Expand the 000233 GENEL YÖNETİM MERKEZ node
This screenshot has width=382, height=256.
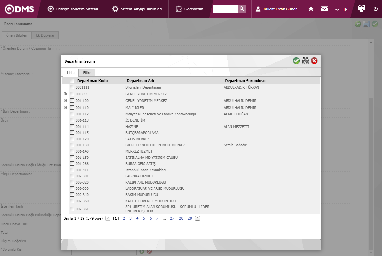click(x=66, y=94)
